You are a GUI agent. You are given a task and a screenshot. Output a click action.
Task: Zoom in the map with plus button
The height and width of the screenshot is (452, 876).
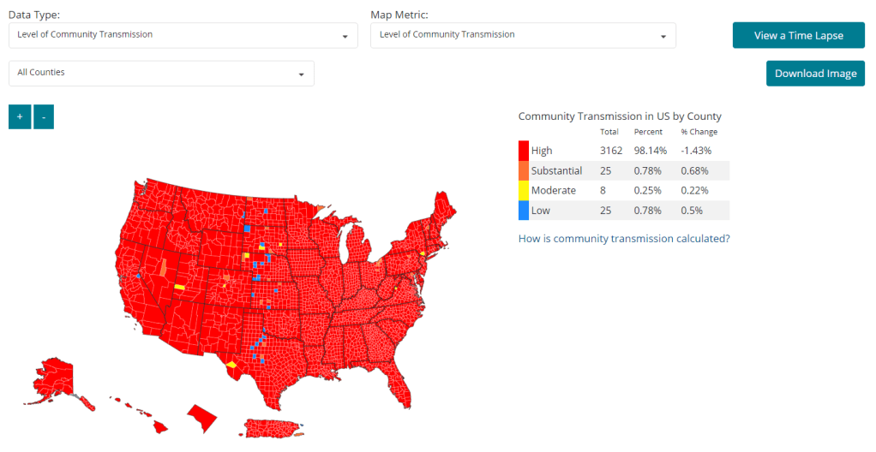[x=19, y=116]
